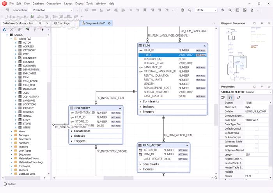Image resolution: width=273 pixels, height=193 pixels.
Task: Maximize the Diagram Overview panel
Action: click(254, 23)
